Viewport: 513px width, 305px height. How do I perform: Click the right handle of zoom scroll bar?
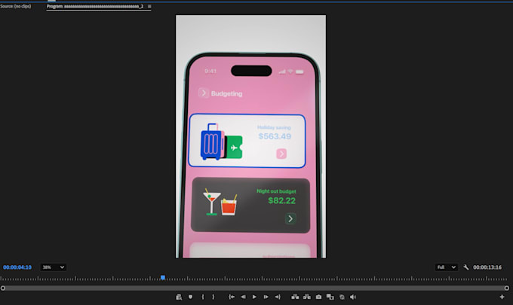coord(506,288)
